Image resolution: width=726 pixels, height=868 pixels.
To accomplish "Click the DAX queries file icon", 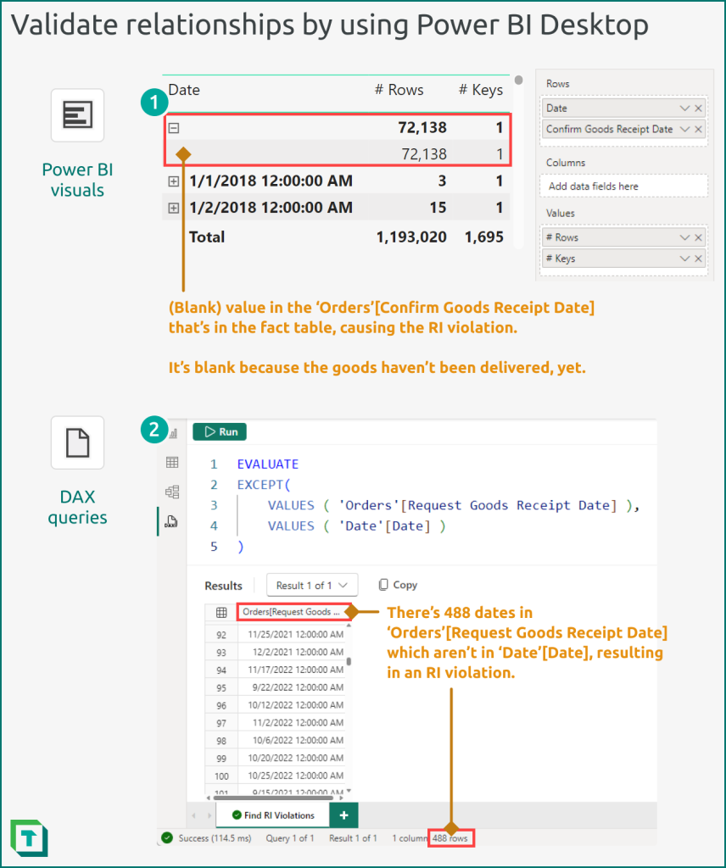I will pyautogui.click(x=77, y=442).
